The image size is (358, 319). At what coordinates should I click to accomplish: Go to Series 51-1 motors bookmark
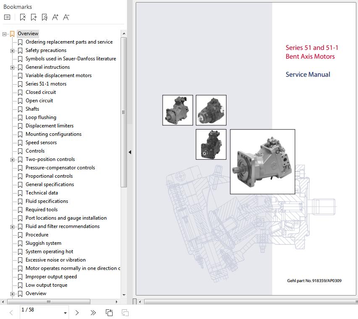(46, 84)
